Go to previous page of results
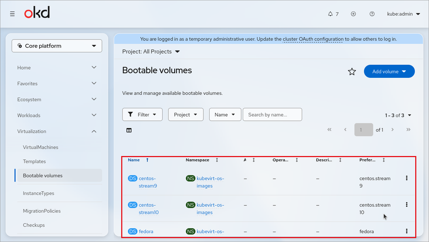The image size is (429, 242). point(345,129)
